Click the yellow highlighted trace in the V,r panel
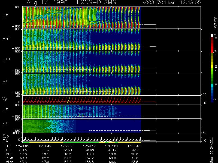The width and height of the screenshot is (218, 163). pyautogui.click(x=68, y=100)
